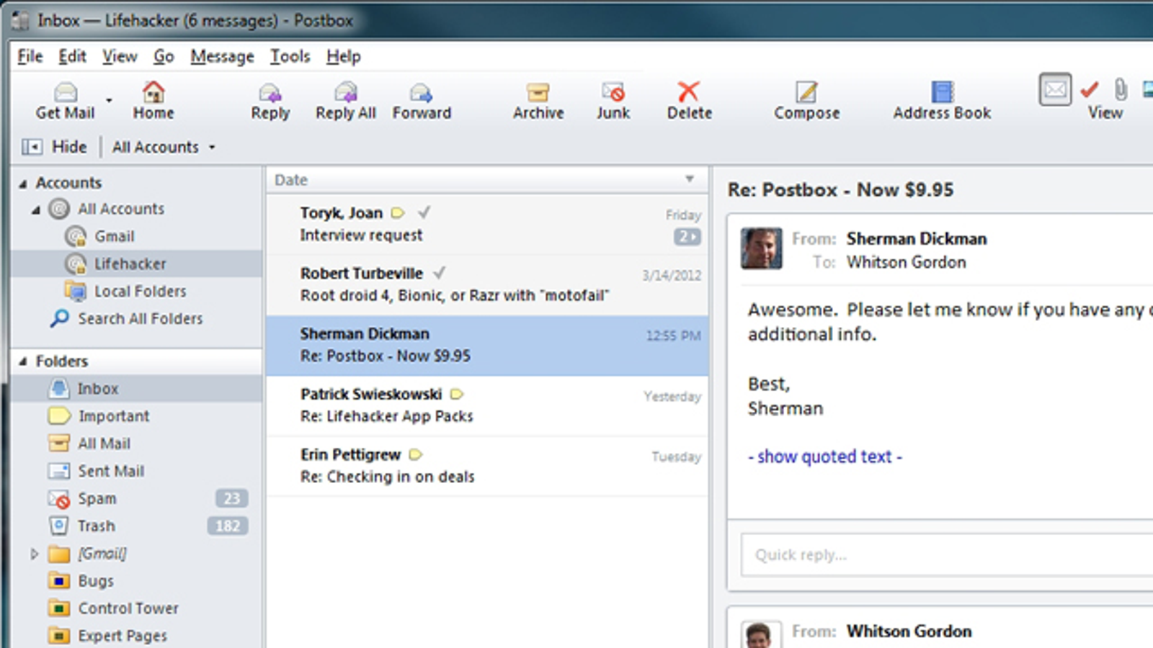Select the Gmail account
The height and width of the screenshot is (648, 1153).
point(115,236)
